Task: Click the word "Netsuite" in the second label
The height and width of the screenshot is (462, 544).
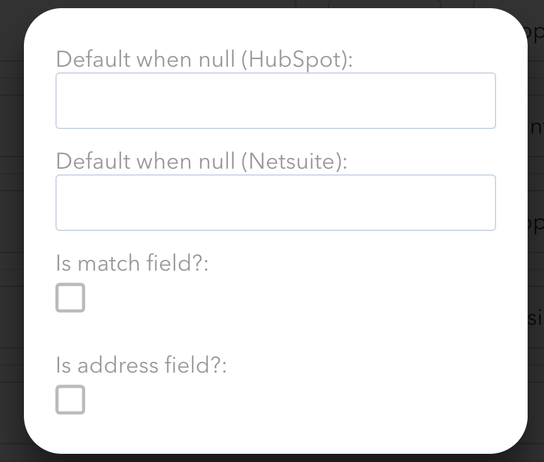Action: pos(292,162)
